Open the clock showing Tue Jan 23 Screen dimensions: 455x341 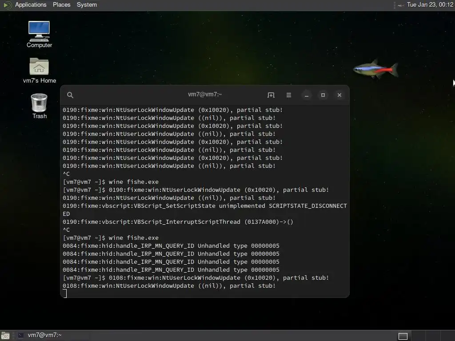point(430,4)
